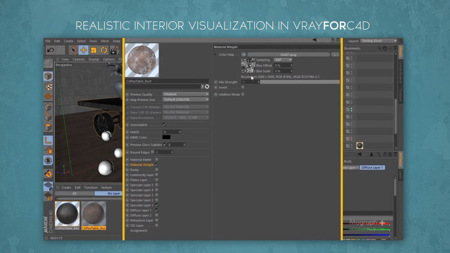
Task: Click the Live Selection arrow tool
Action: tap(74, 50)
